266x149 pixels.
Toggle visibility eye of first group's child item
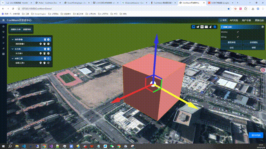point(49,44)
